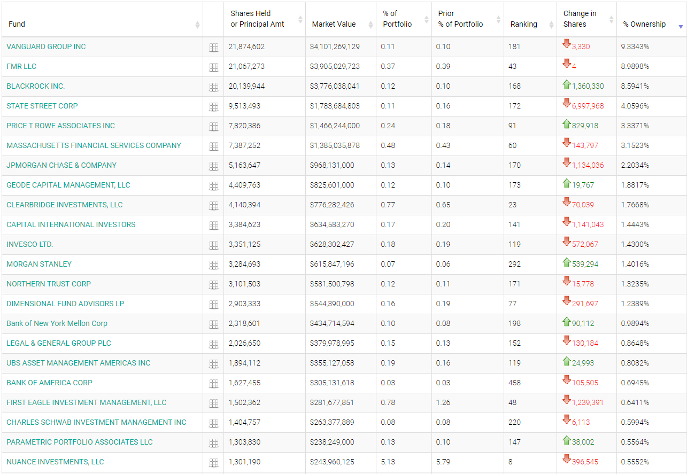Open grid icon in FMR LLC row
687x474 pixels.
coord(214,67)
